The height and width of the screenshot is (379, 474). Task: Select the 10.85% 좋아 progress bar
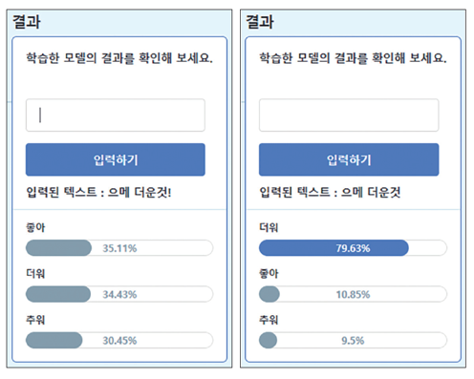click(353, 294)
